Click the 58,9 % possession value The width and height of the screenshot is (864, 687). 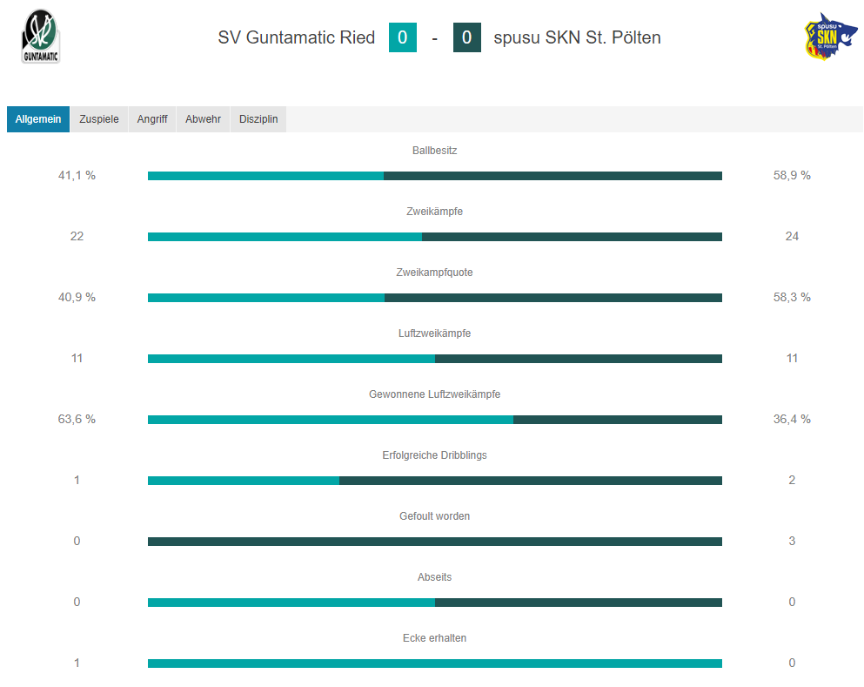click(792, 175)
